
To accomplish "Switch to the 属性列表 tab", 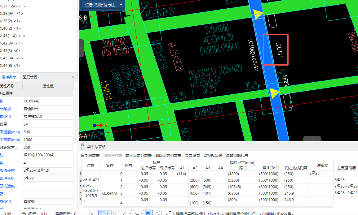I will 9,77.
